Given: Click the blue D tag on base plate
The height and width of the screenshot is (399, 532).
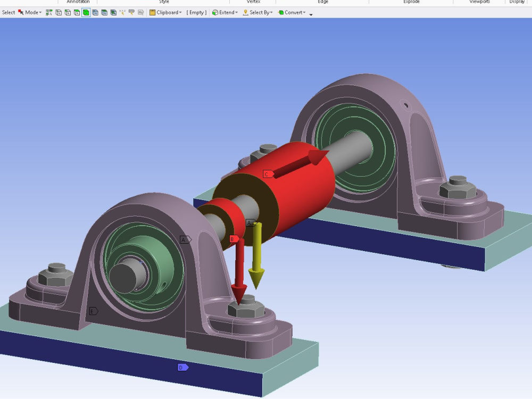Looking at the screenshot, I should 183,368.
